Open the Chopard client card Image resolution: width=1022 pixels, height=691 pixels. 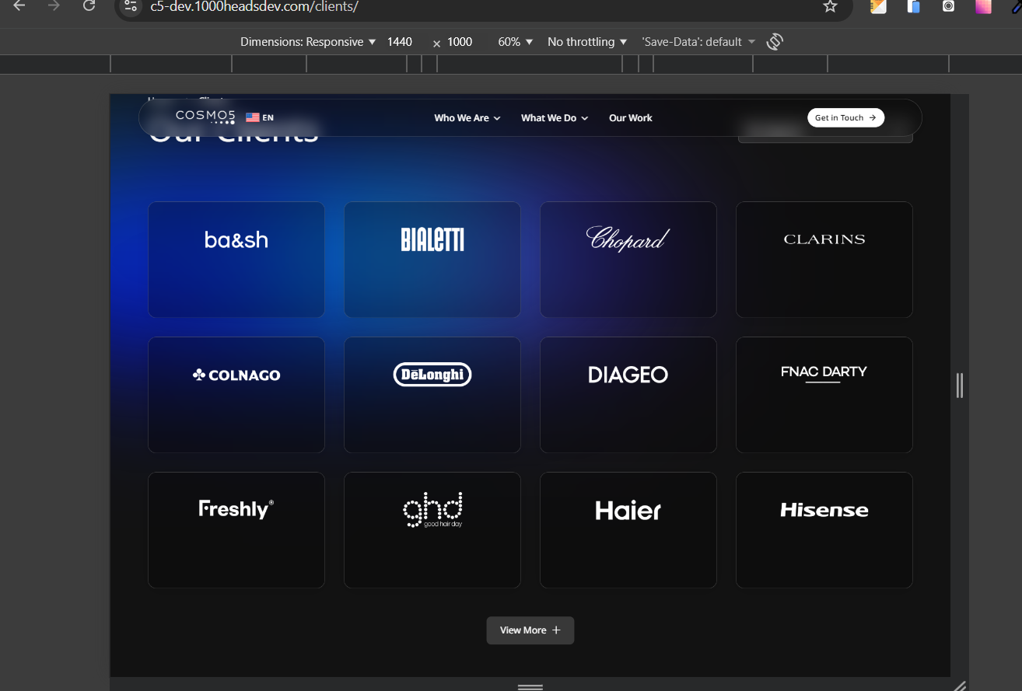click(x=628, y=260)
